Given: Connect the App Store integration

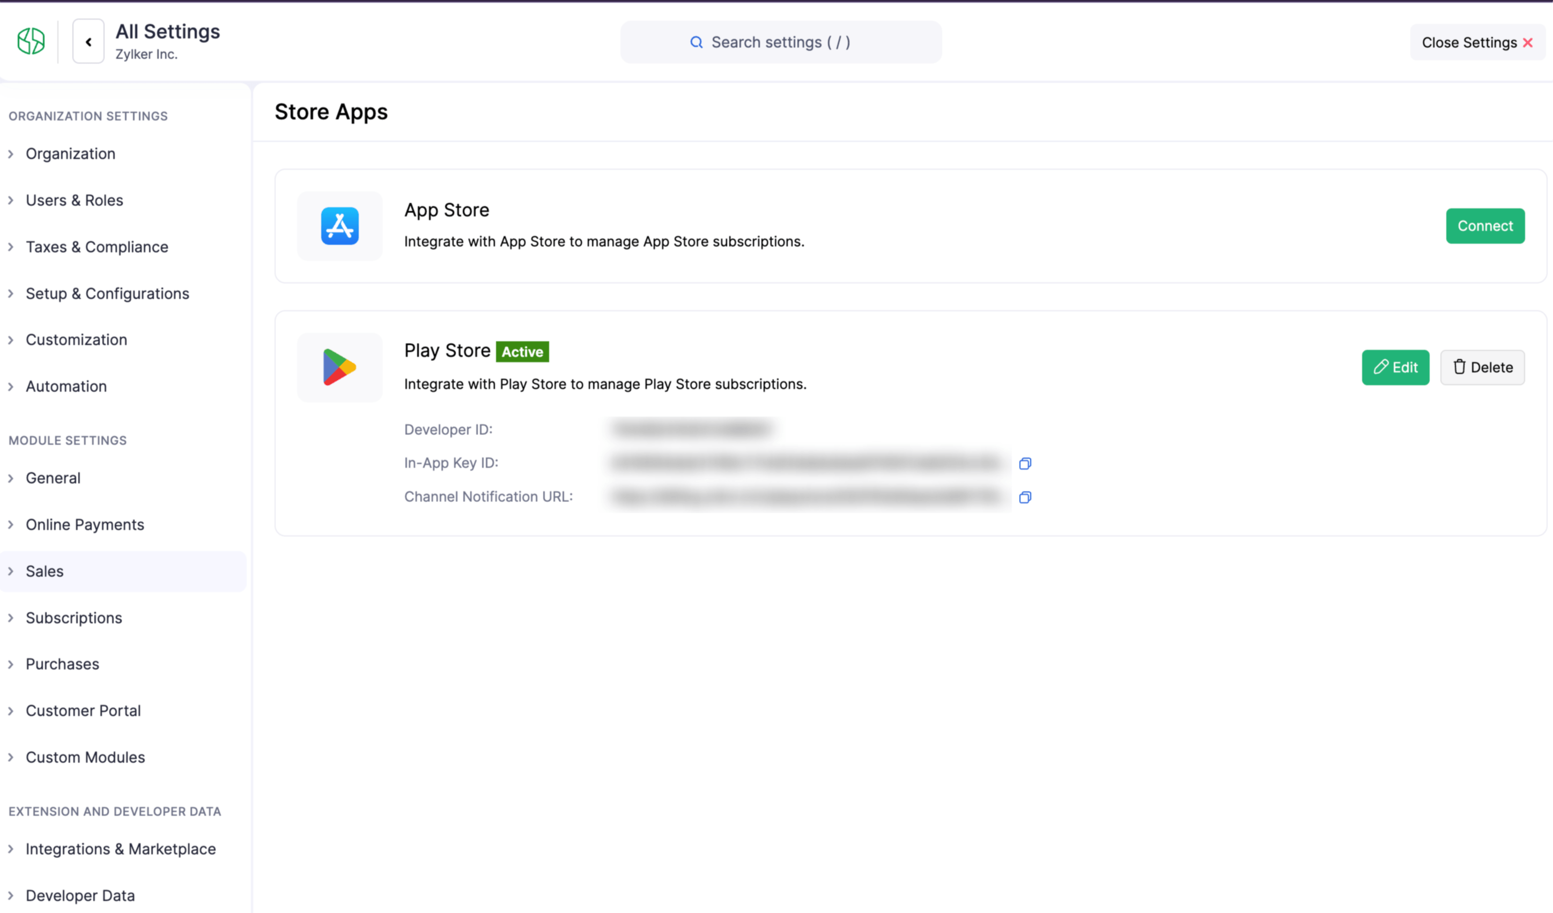Looking at the screenshot, I should click(x=1485, y=226).
